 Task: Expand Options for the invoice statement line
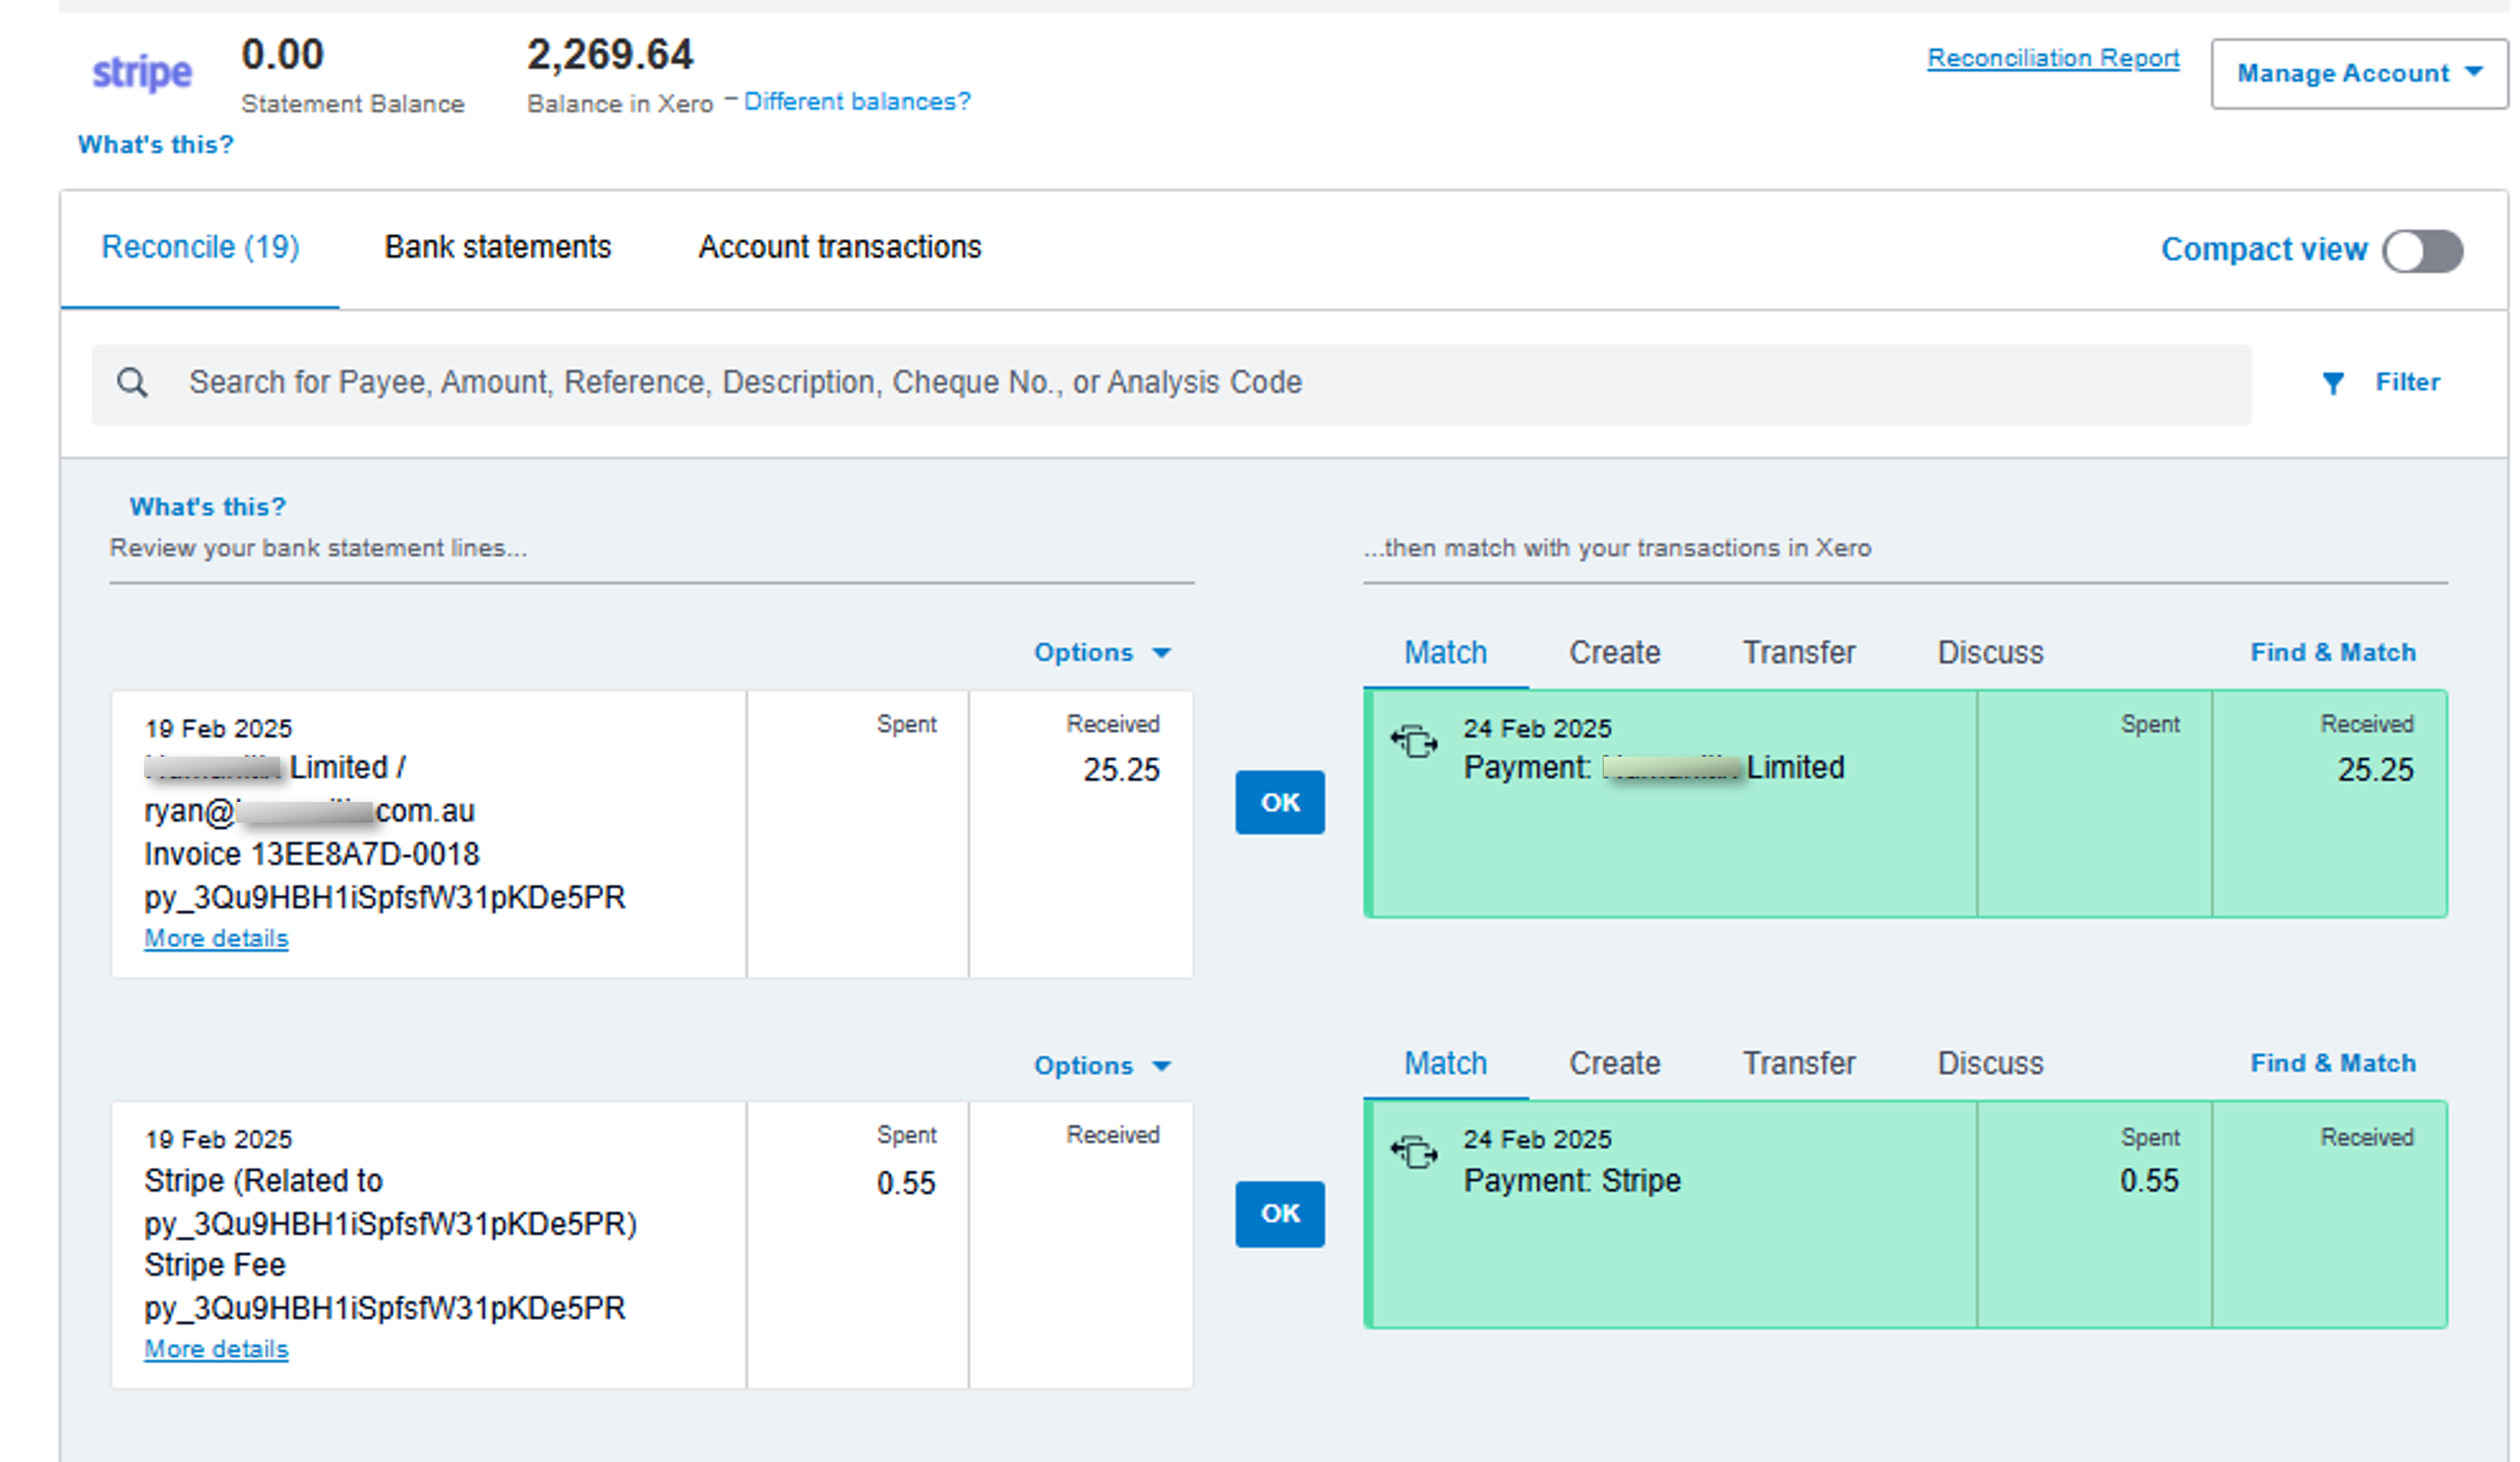1100,652
